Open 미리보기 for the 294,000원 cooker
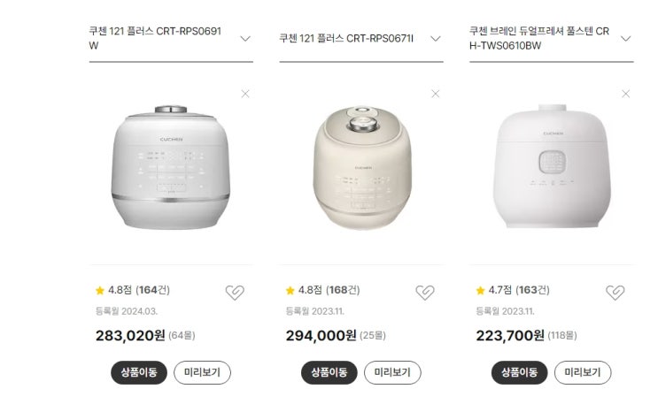 pyautogui.click(x=392, y=372)
